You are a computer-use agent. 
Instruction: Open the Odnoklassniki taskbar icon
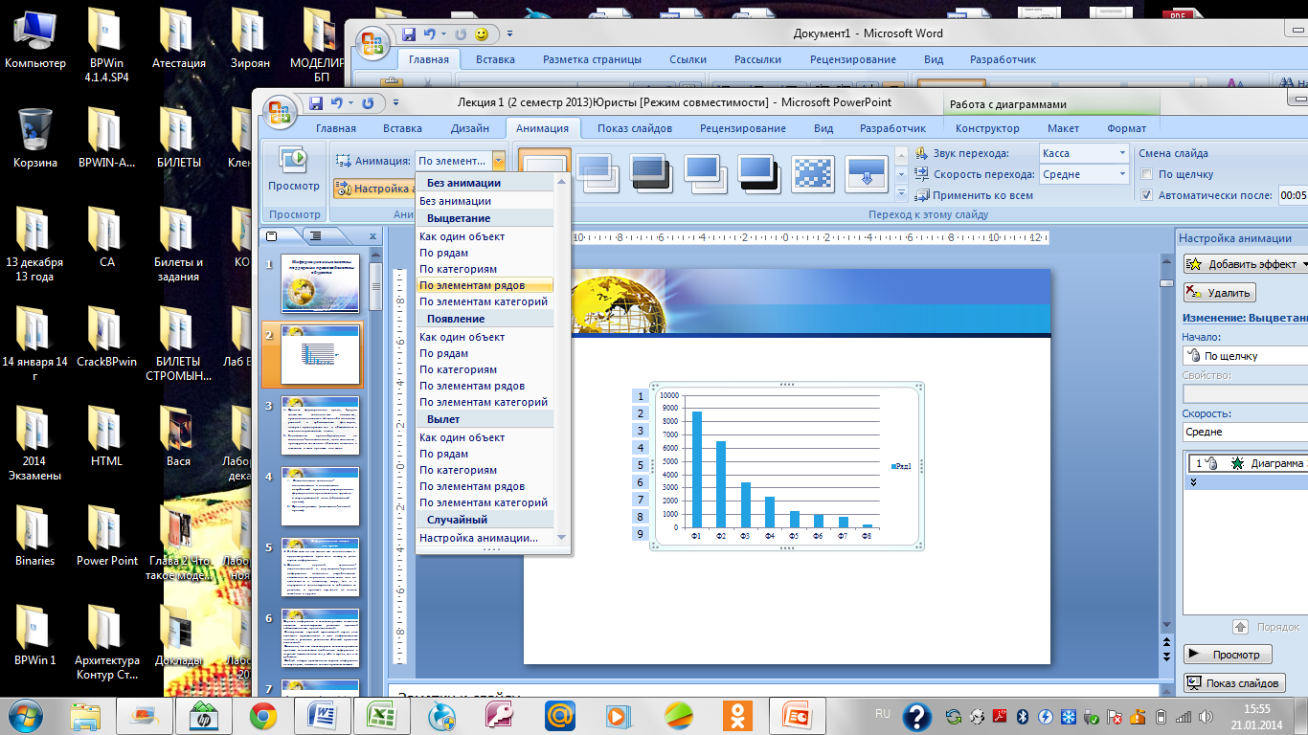point(737,716)
